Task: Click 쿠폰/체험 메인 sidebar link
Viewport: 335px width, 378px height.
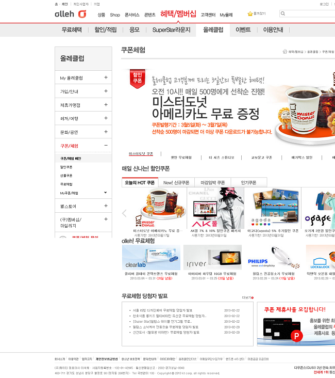Action: pos(71,159)
